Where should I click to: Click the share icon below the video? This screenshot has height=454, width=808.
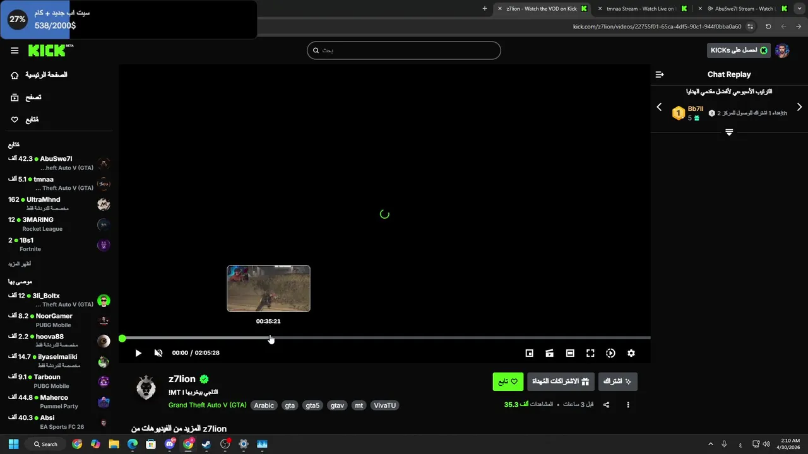(606, 405)
